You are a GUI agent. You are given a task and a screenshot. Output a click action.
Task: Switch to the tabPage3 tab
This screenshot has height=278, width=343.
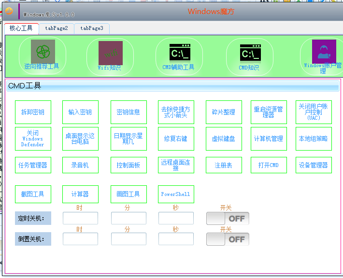click(92, 28)
